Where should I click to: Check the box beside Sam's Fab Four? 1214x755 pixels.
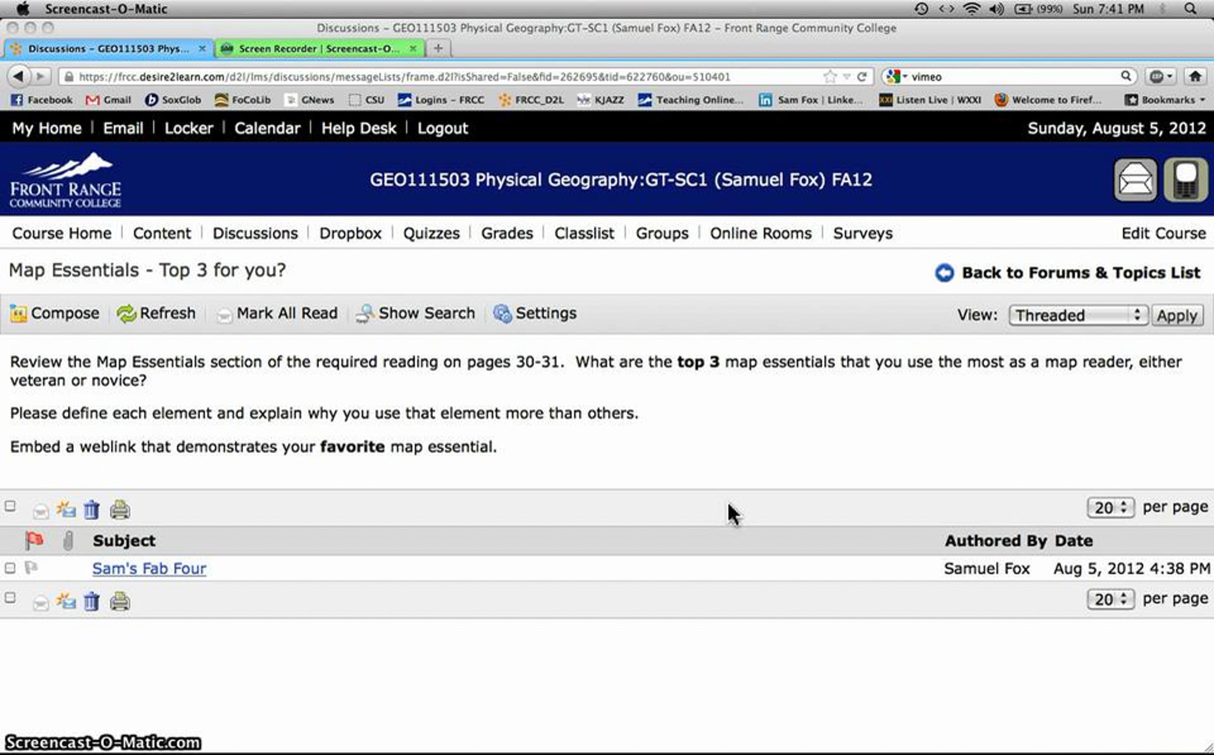click(x=10, y=568)
